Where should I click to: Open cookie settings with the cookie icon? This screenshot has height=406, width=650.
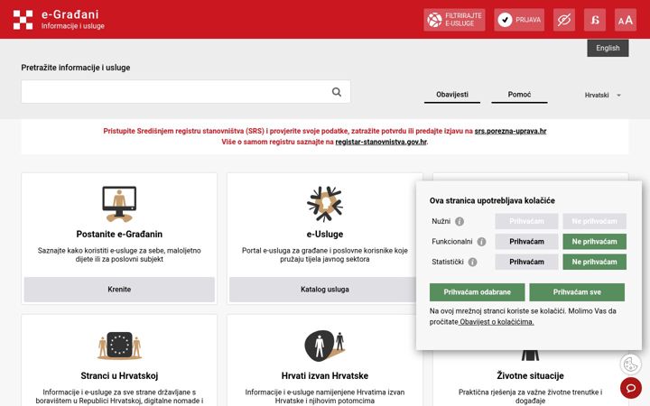[x=630, y=364]
